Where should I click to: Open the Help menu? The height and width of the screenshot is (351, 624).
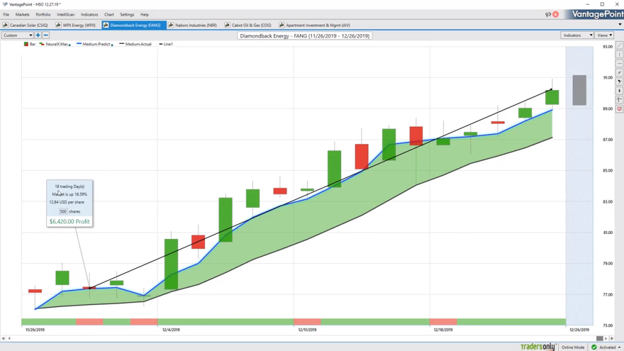pyautogui.click(x=144, y=15)
